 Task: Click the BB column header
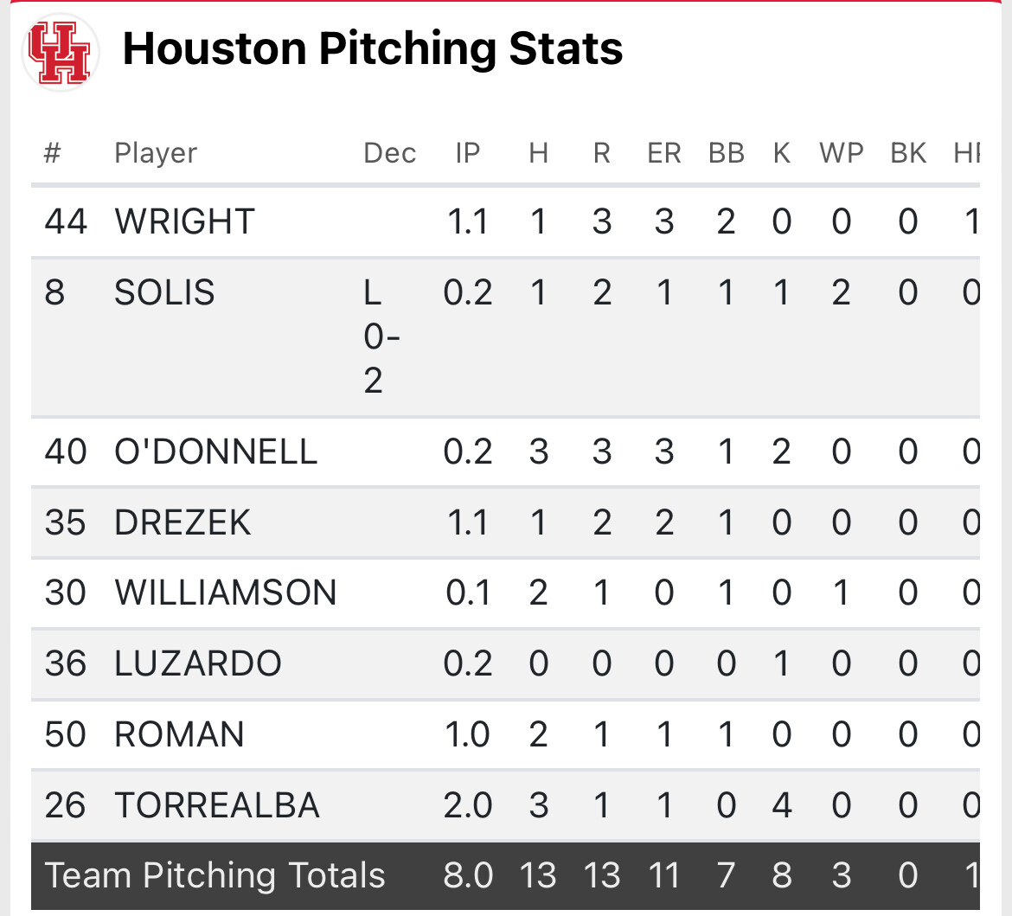click(x=726, y=153)
